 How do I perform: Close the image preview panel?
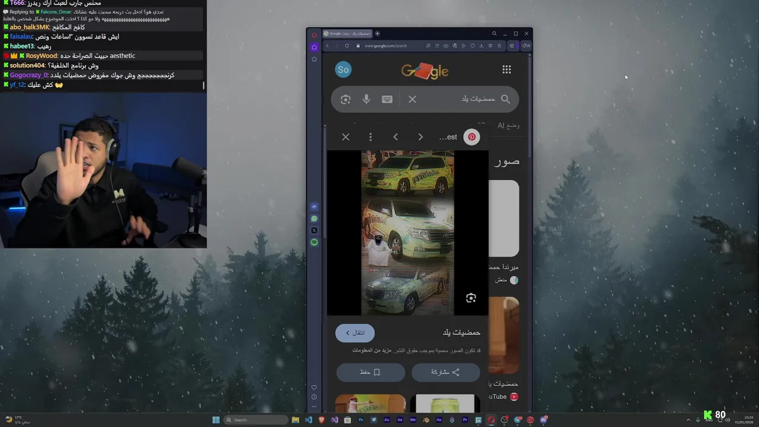click(346, 137)
